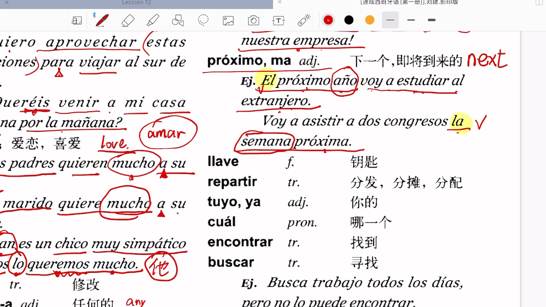This screenshot has width=546, height=307.
Task: Click the vocabulary entry 'tuyo, ya'
Action: pyautogui.click(x=234, y=202)
